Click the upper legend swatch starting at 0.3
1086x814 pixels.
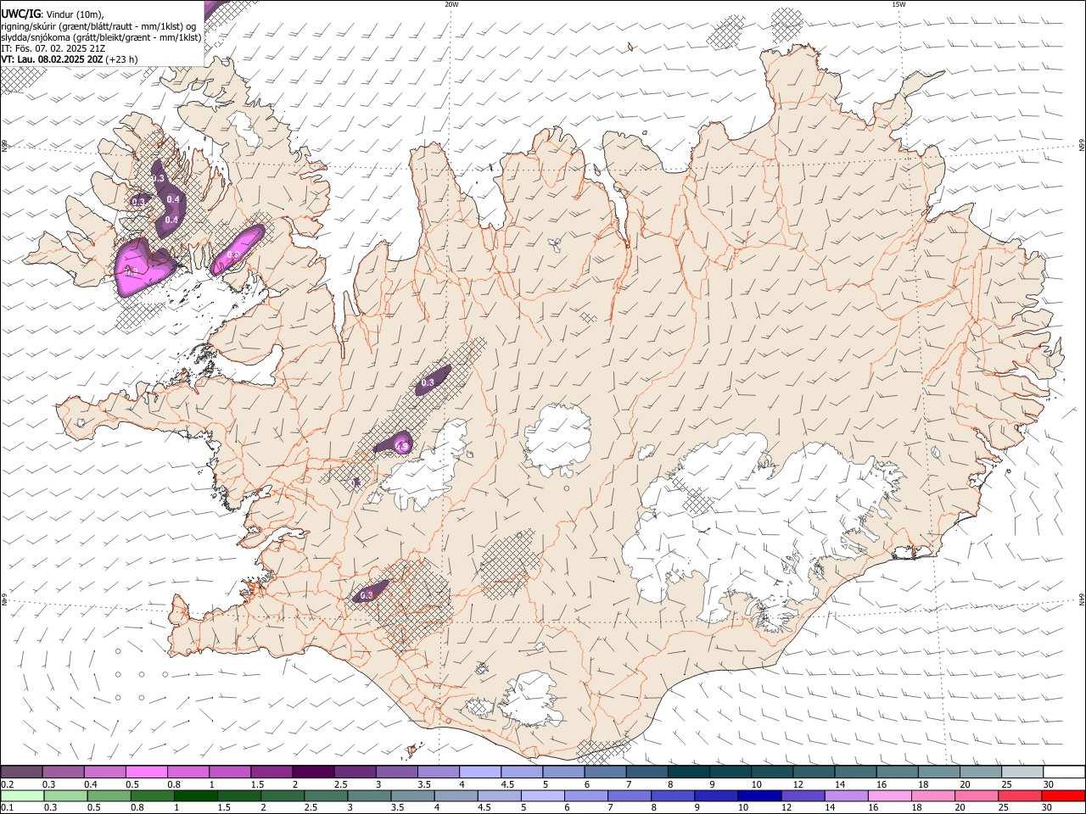[x=63, y=772]
